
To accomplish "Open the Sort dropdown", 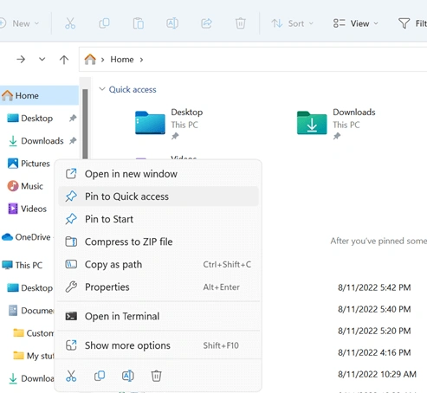I will tap(292, 23).
